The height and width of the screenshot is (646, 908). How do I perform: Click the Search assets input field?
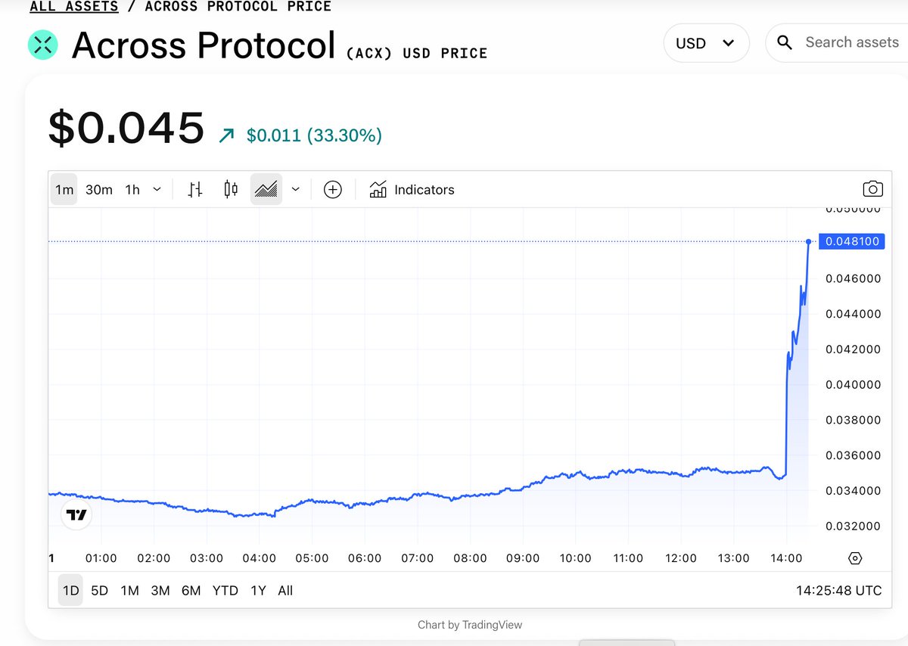click(x=851, y=43)
